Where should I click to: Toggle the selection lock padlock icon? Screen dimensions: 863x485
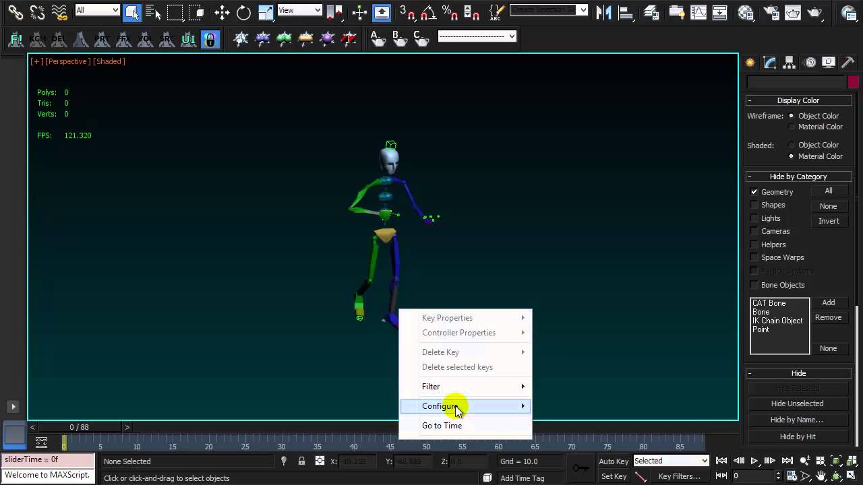301,461
